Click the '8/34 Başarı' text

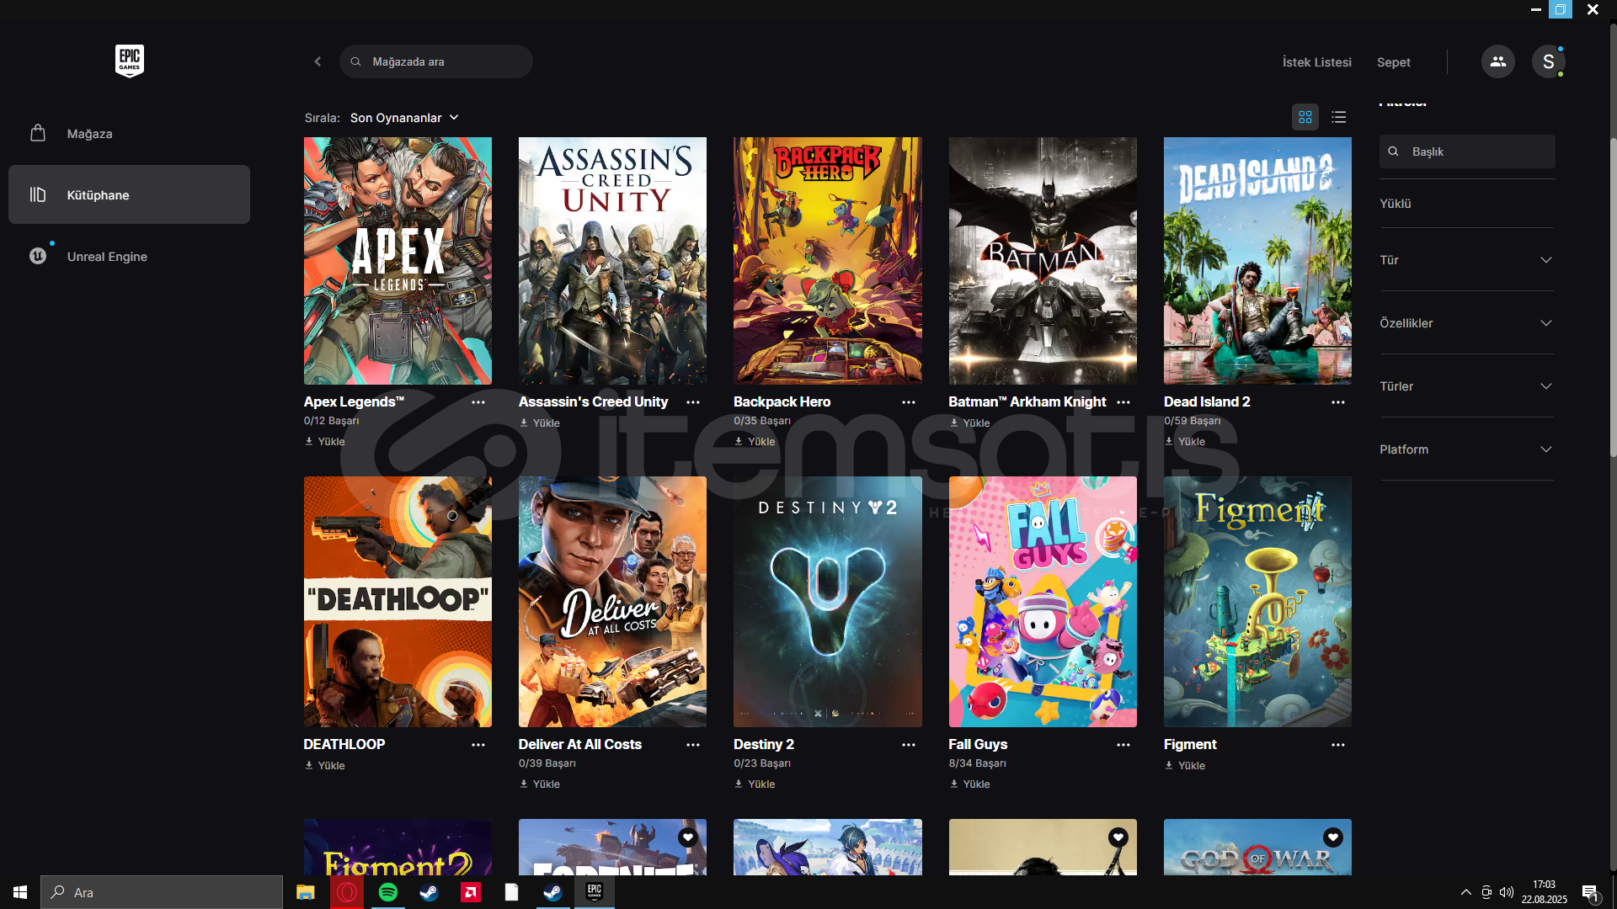coord(977,763)
